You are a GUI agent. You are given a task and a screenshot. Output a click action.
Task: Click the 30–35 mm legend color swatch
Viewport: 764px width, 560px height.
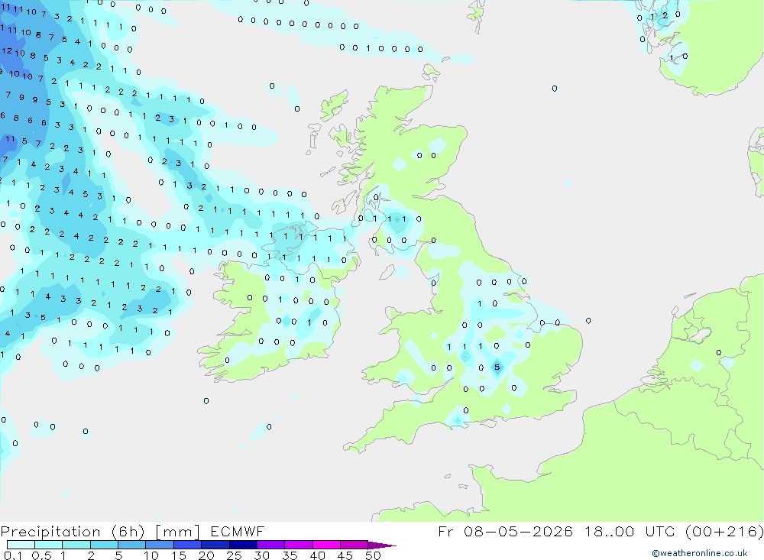270,545
